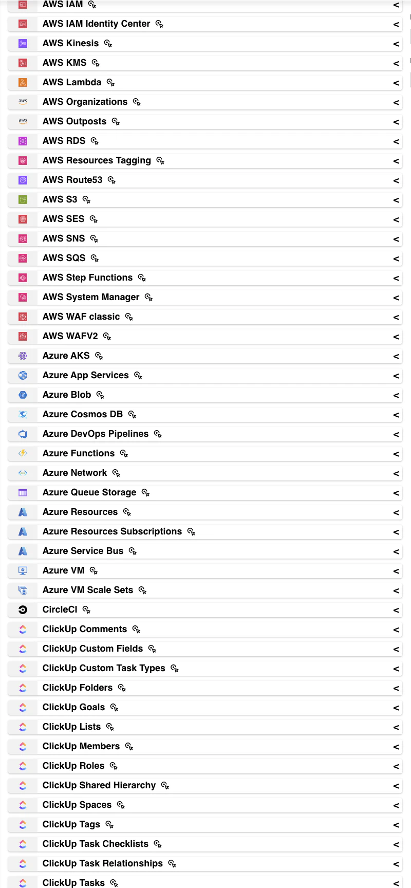Viewport: 411px width, 888px height.
Task: Select the text 'ClickUp Roles'
Action: pyautogui.click(x=73, y=766)
